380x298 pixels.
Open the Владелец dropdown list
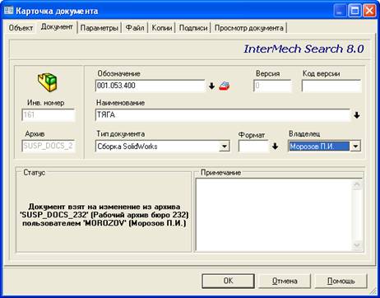(x=355, y=147)
